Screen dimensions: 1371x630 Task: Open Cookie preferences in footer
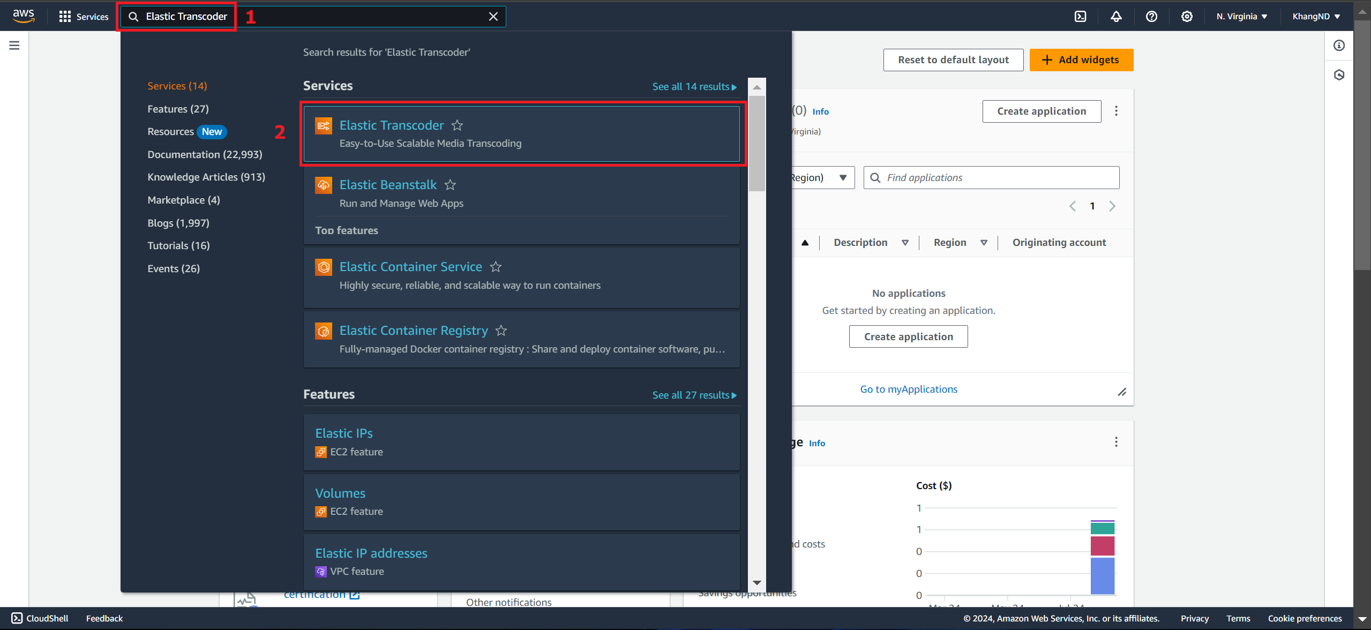tap(1305, 618)
